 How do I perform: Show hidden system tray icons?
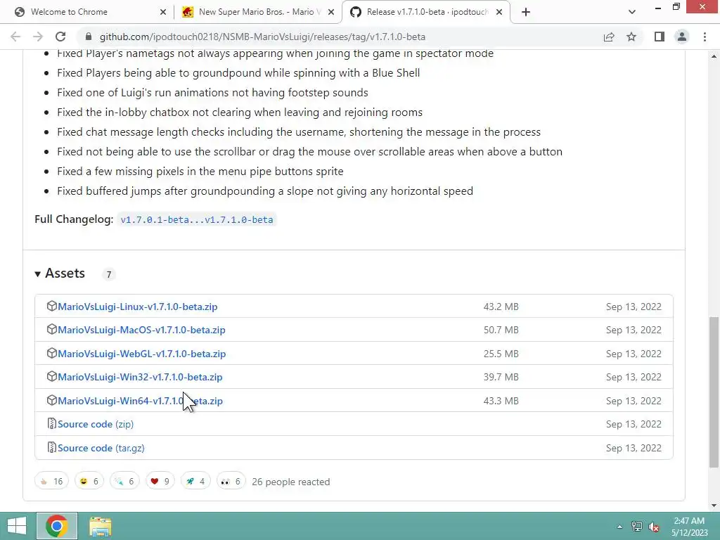[619, 527]
